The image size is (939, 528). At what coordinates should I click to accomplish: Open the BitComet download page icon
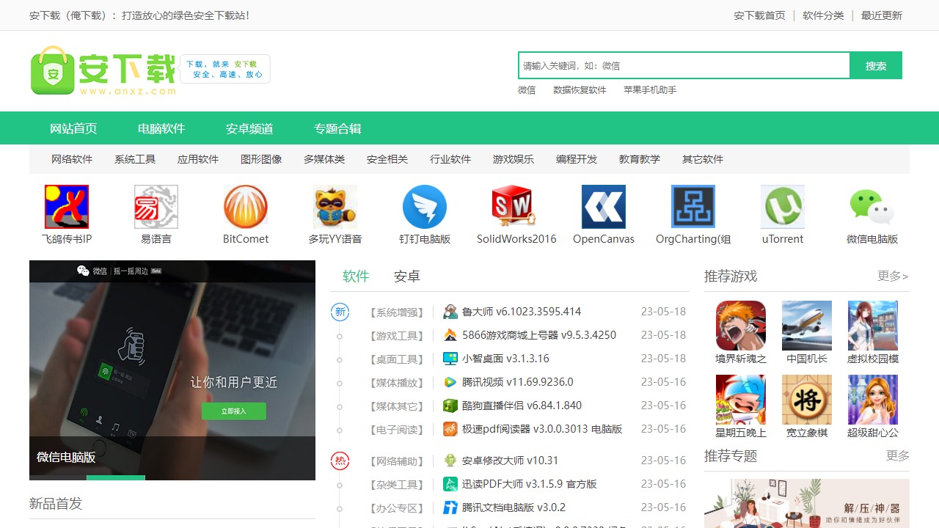[246, 206]
